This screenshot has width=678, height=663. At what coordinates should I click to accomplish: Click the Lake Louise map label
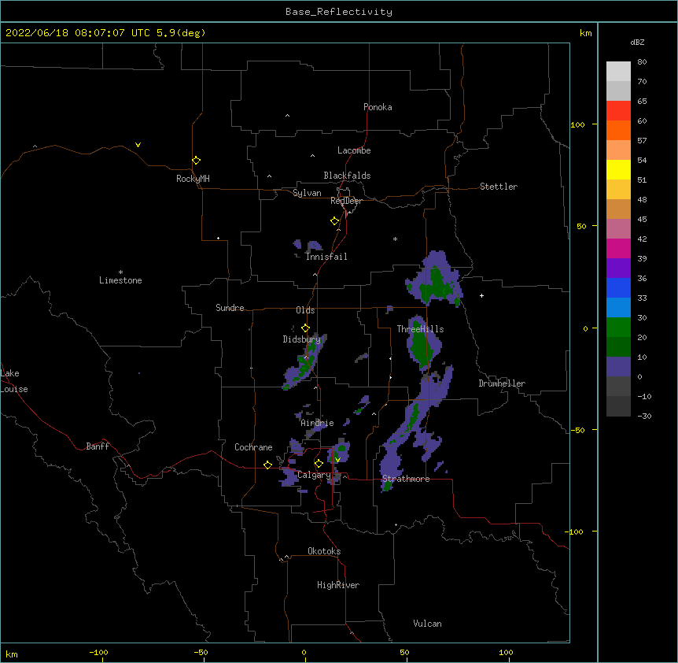[14, 381]
